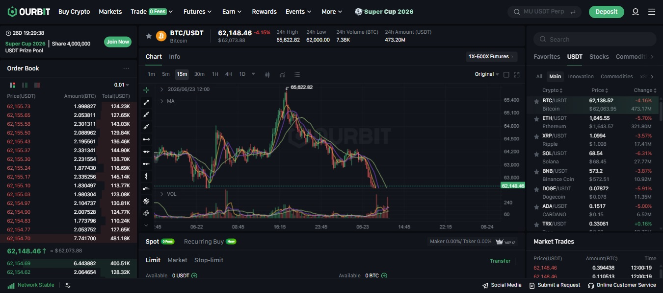Click the green Deposit button
The width and height of the screenshot is (663, 293).
[x=607, y=12]
